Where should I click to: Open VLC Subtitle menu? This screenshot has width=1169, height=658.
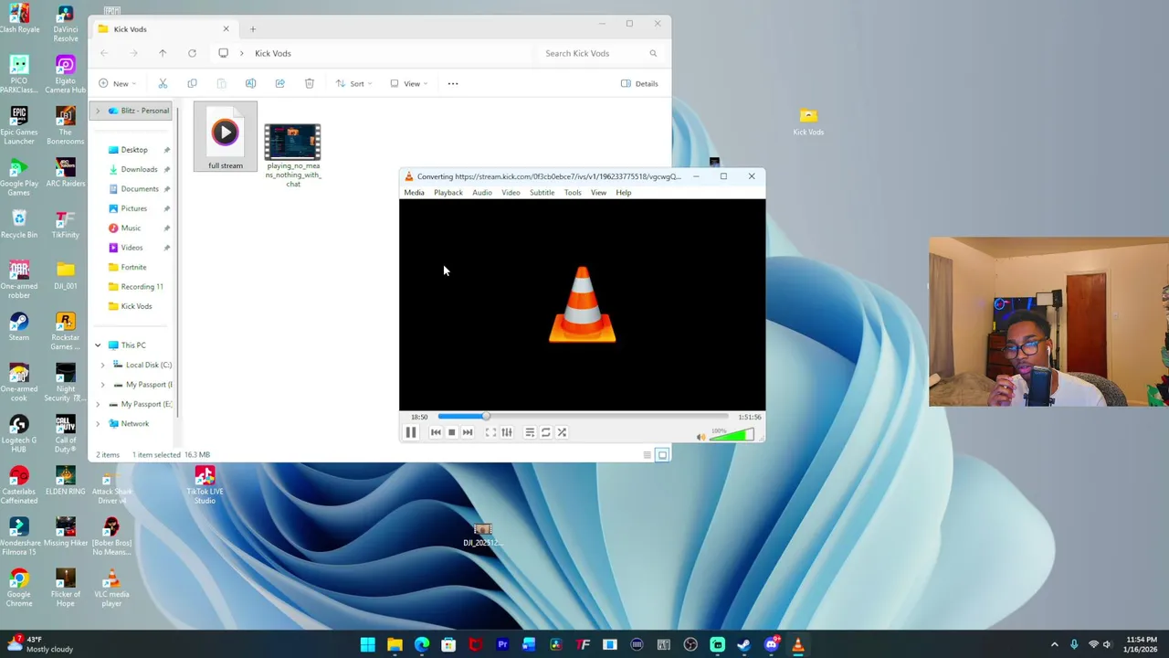coord(542,193)
